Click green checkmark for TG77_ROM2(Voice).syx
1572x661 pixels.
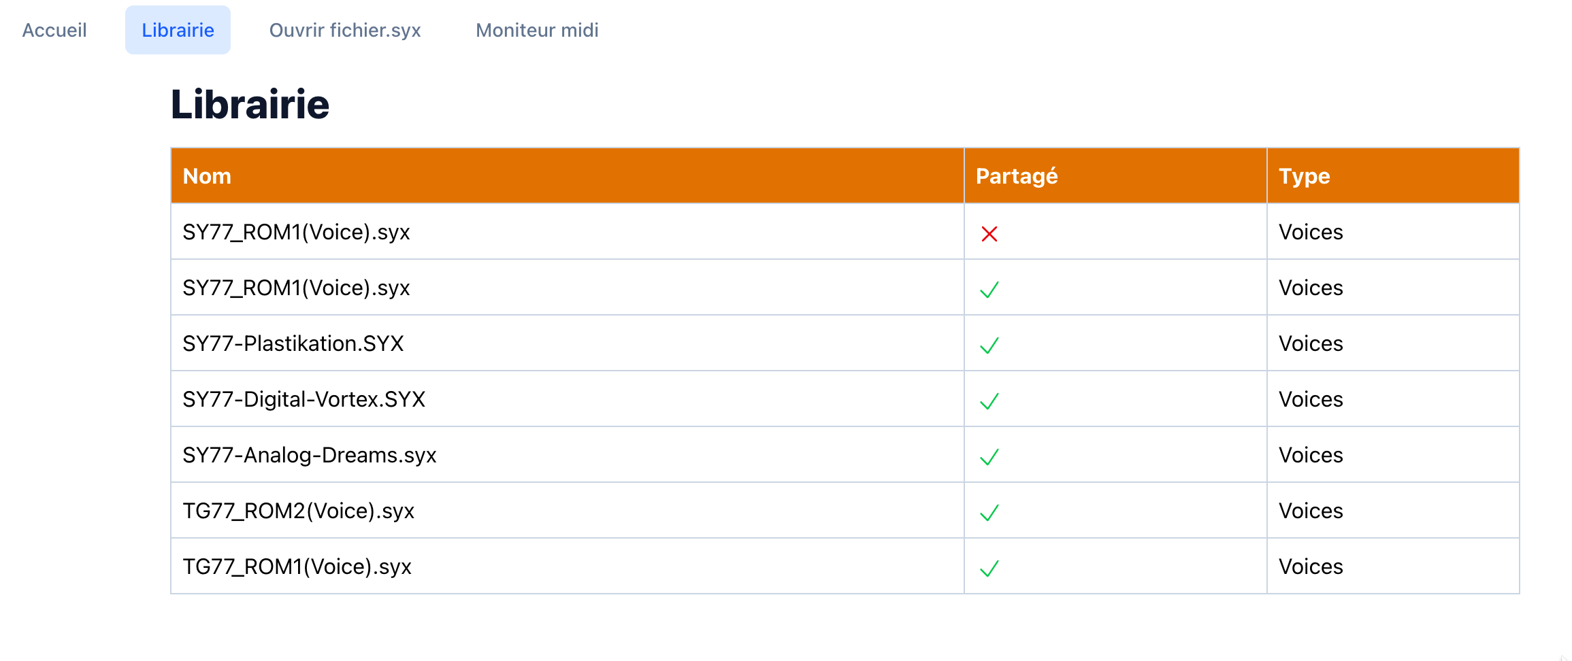click(989, 513)
